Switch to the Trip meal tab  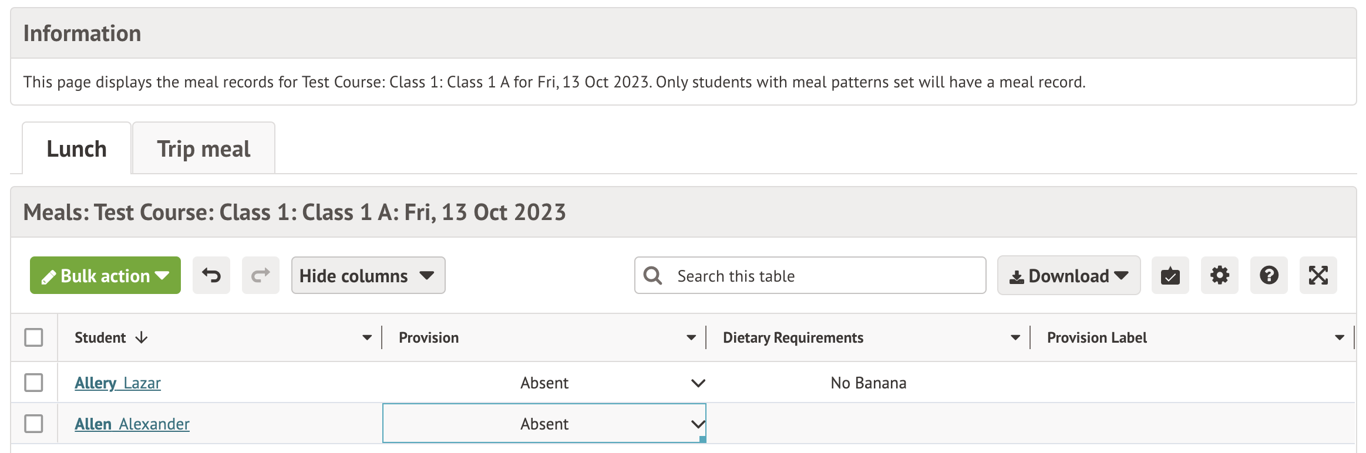click(x=203, y=149)
